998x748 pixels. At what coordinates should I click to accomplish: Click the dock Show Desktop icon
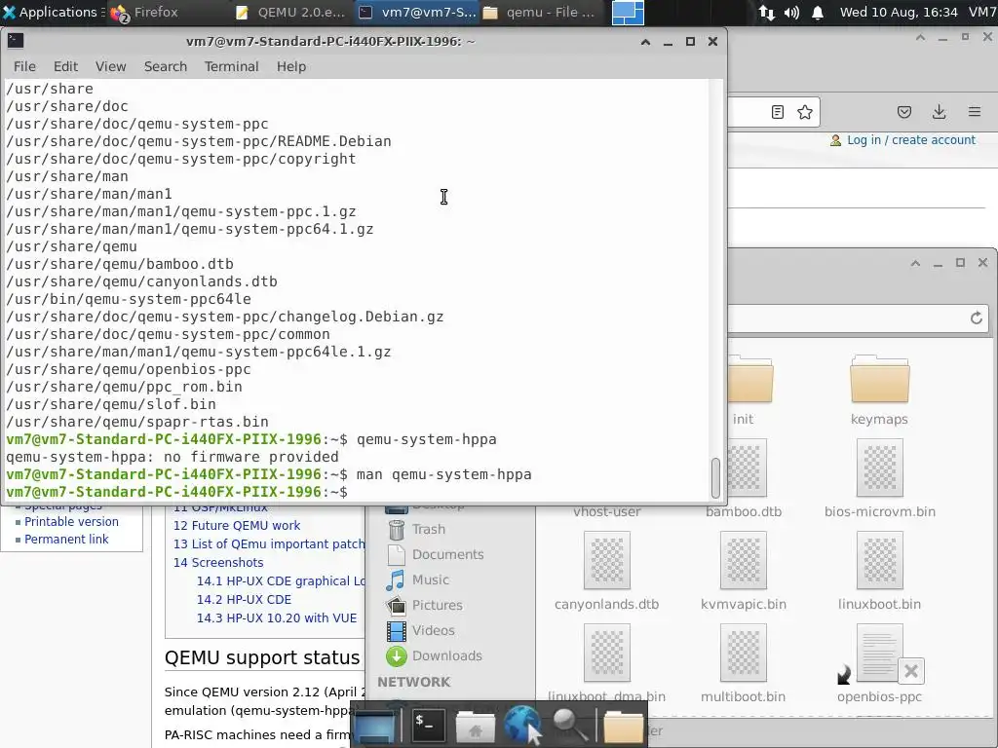(375, 726)
